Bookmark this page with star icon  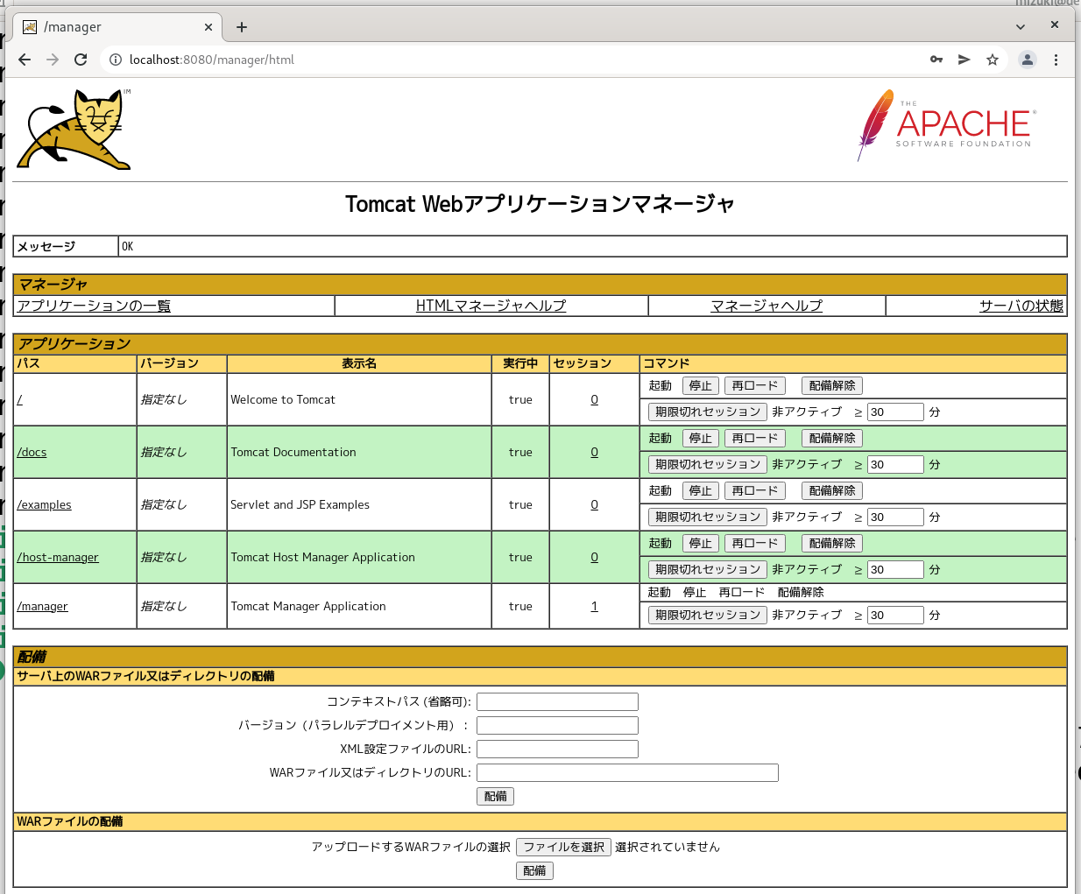(x=993, y=60)
